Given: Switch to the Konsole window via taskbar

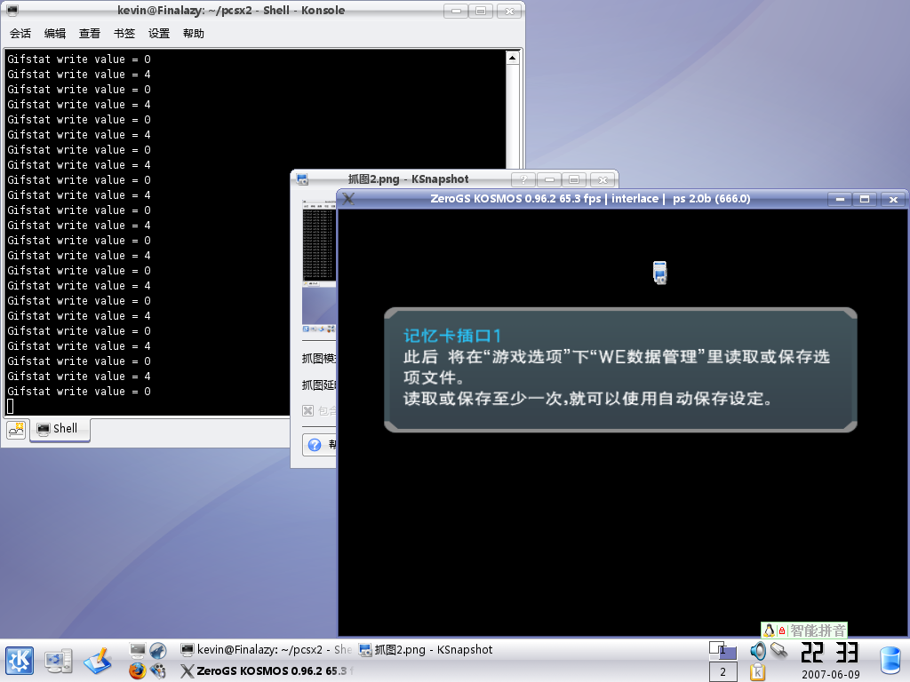Looking at the screenshot, I should [267, 650].
